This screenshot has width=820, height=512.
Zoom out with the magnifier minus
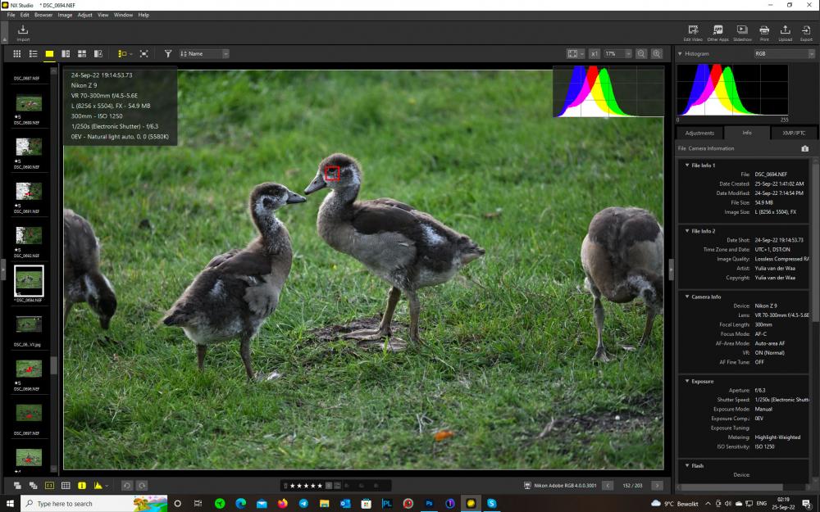(x=641, y=54)
